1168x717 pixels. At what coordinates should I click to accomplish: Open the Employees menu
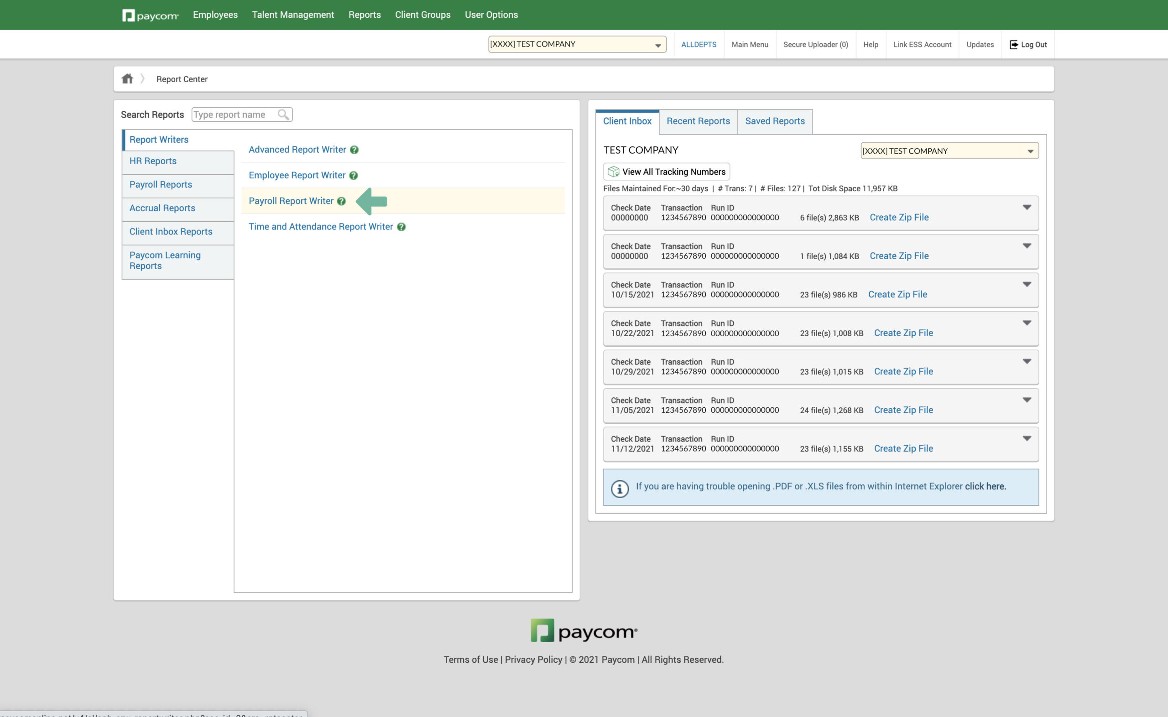pyautogui.click(x=215, y=15)
